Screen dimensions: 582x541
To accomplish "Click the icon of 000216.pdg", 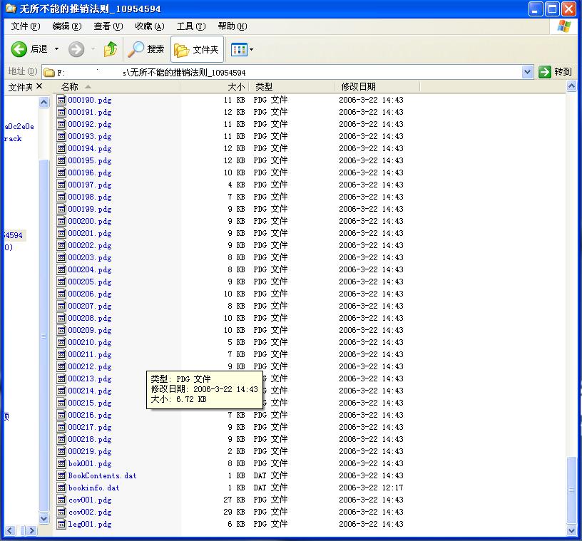I will pyautogui.click(x=61, y=415).
